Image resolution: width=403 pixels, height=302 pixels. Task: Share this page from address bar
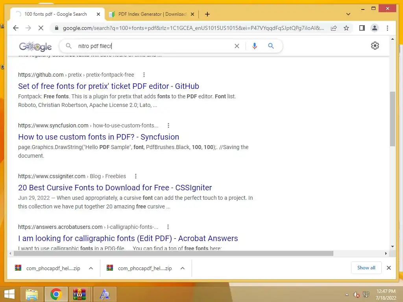pyautogui.click(x=334, y=28)
